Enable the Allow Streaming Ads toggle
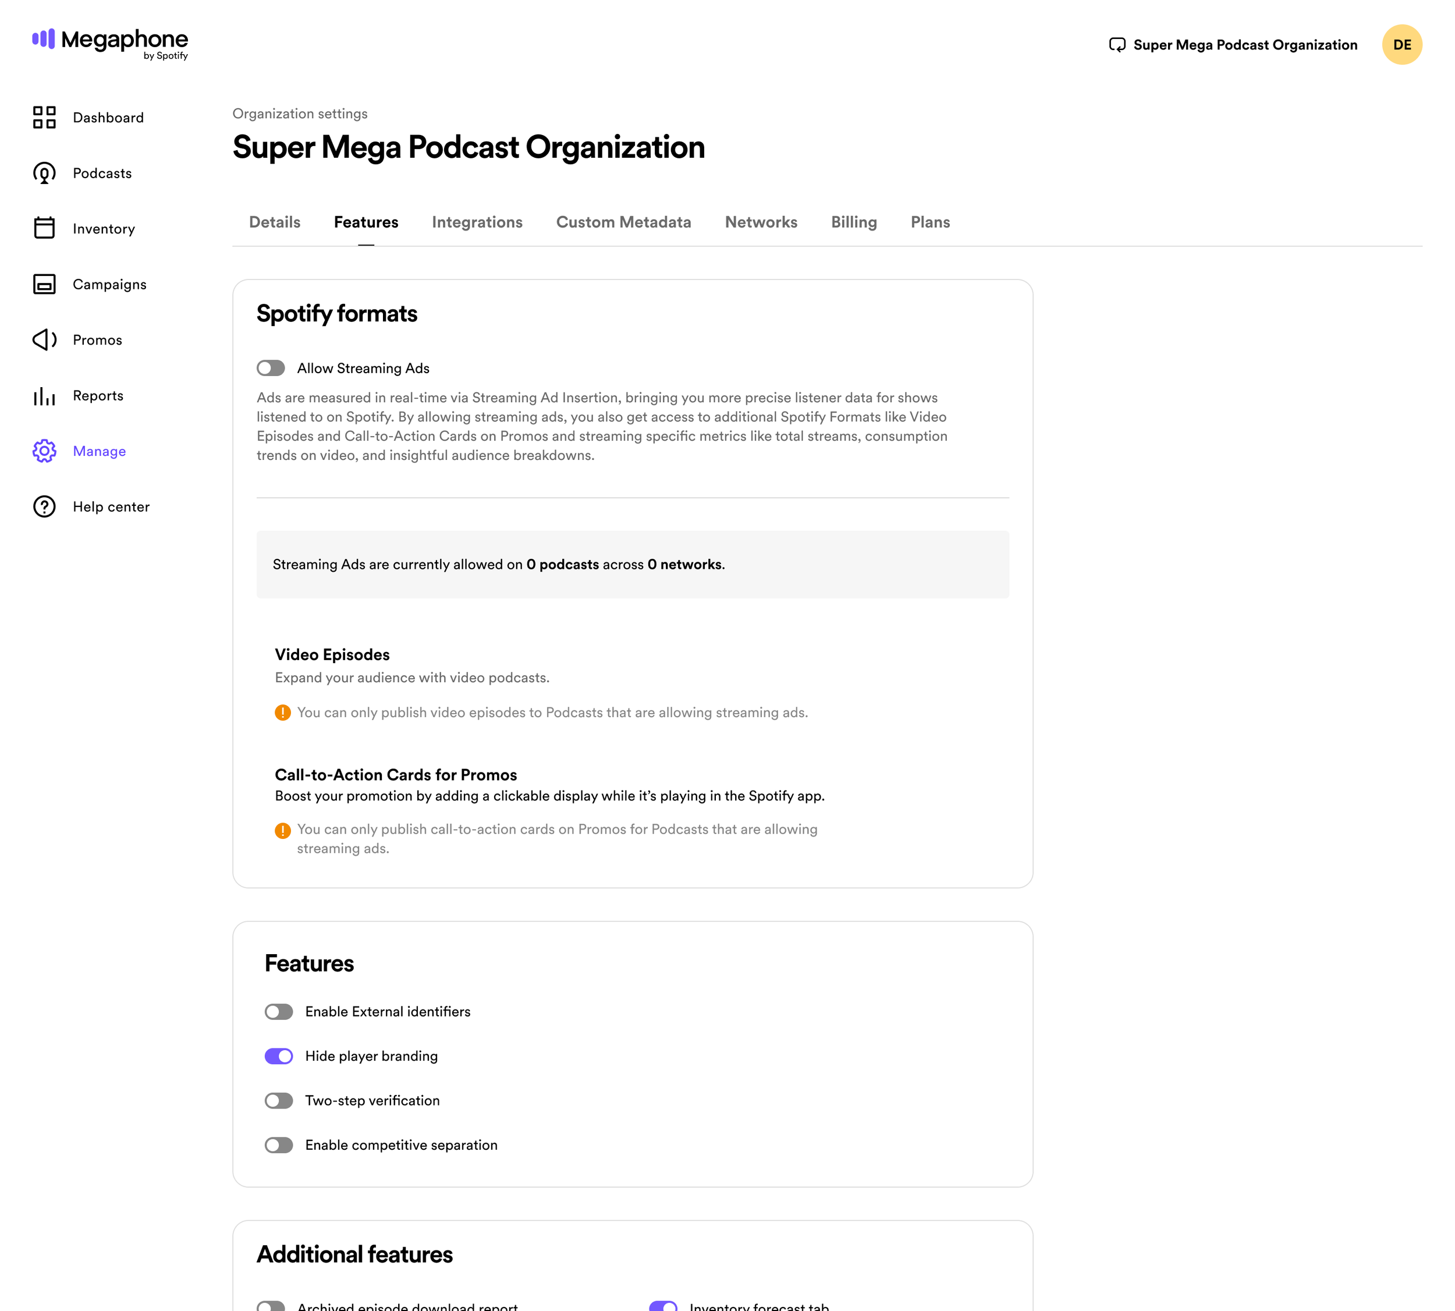The height and width of the screenshot is (1311, 1455). point(271,368)
